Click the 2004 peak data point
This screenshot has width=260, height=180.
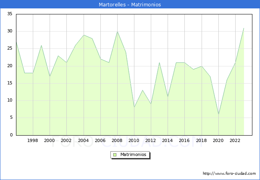pyautogui.click(x=83, y=35)
